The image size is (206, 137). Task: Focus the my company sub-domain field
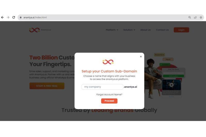point(102,87)
